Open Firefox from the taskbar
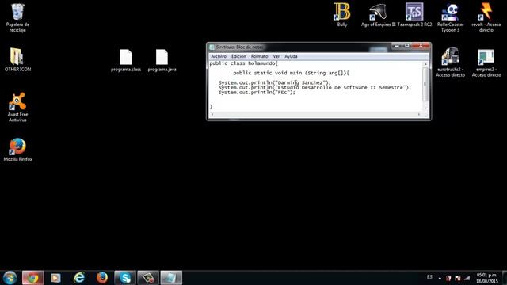Image resolution: width=507 pixels, height=285 pixels. pyautogui.click(x=102, y=278)
